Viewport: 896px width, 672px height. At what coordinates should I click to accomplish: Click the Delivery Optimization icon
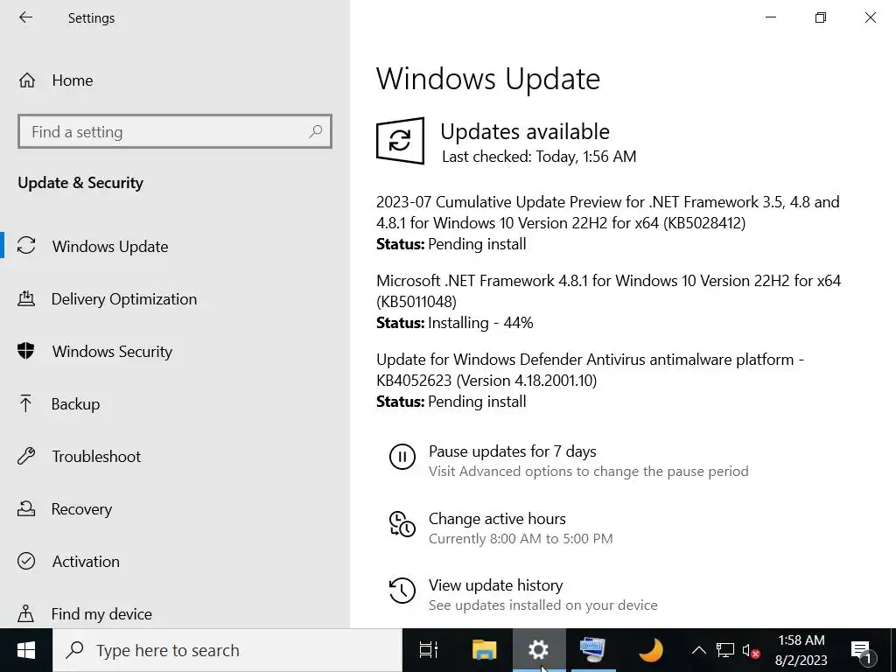26,298
